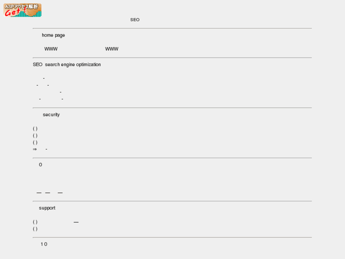Open the "support" section heading

click(47, 208)
